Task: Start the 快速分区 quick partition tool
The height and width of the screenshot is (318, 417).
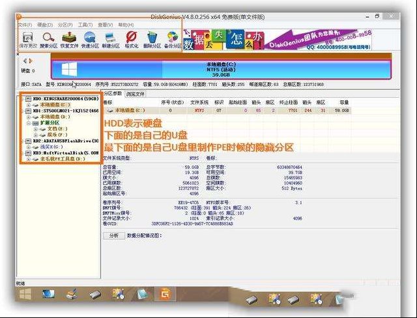Action: [90, 40]
